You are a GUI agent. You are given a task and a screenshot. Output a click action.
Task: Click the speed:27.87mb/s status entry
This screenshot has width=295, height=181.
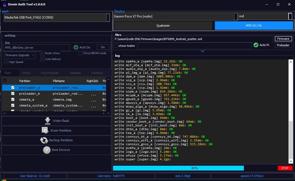252,176
